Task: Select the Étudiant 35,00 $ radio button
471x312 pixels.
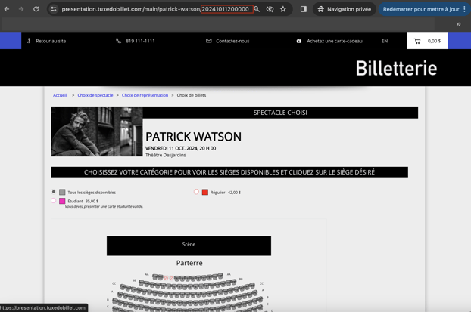Action: [x=54, y=200]
